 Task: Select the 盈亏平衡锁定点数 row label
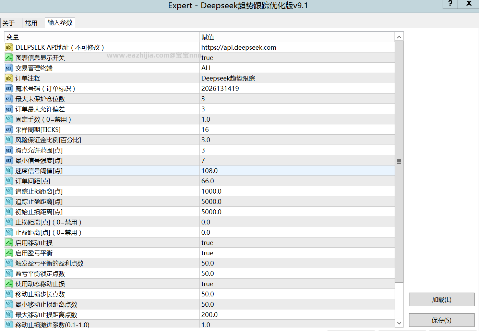point(40,273)
